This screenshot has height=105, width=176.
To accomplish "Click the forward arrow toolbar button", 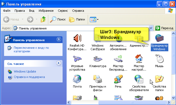I will pyautogui.click(x=30, y=19).
